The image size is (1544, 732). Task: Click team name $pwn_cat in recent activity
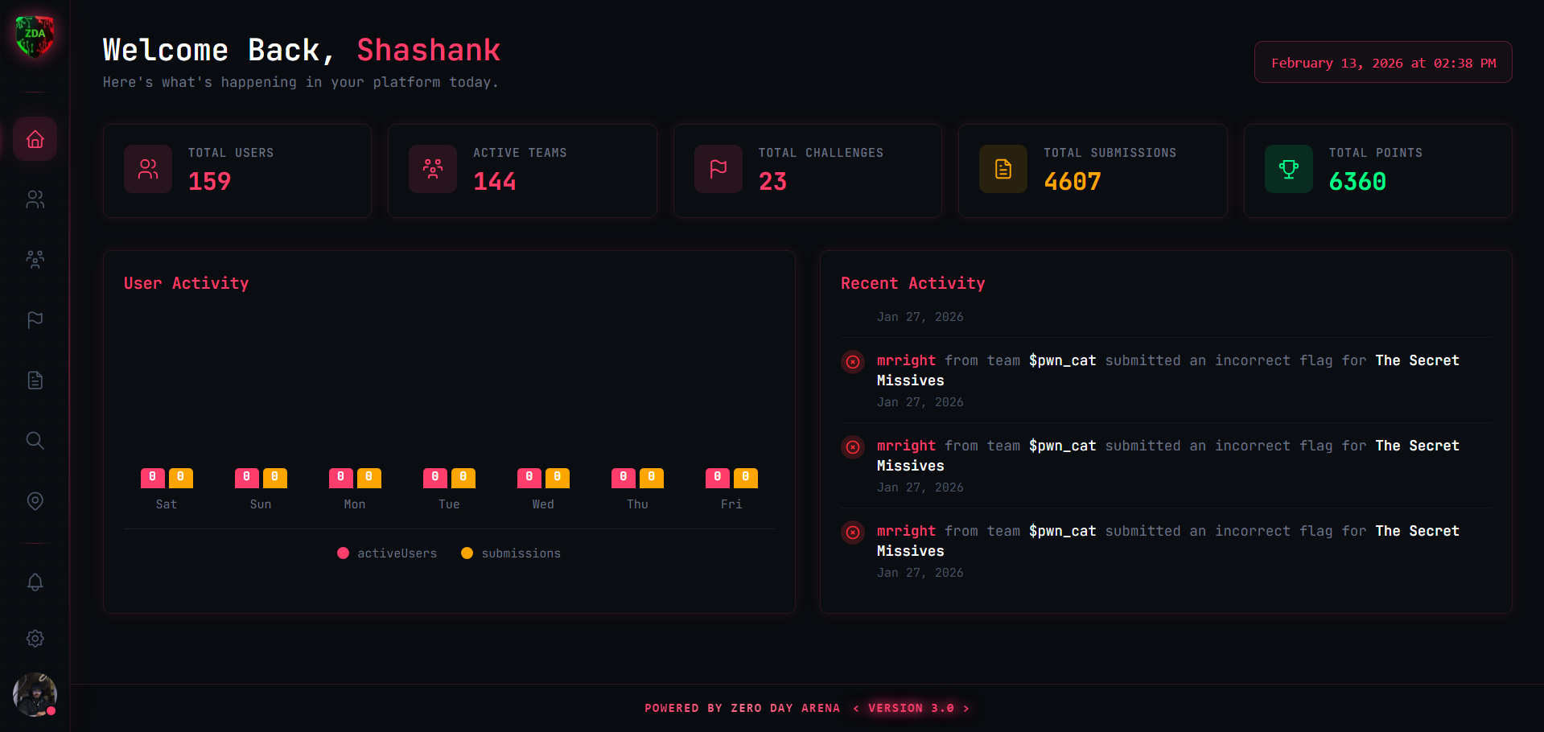point(1062,360)
